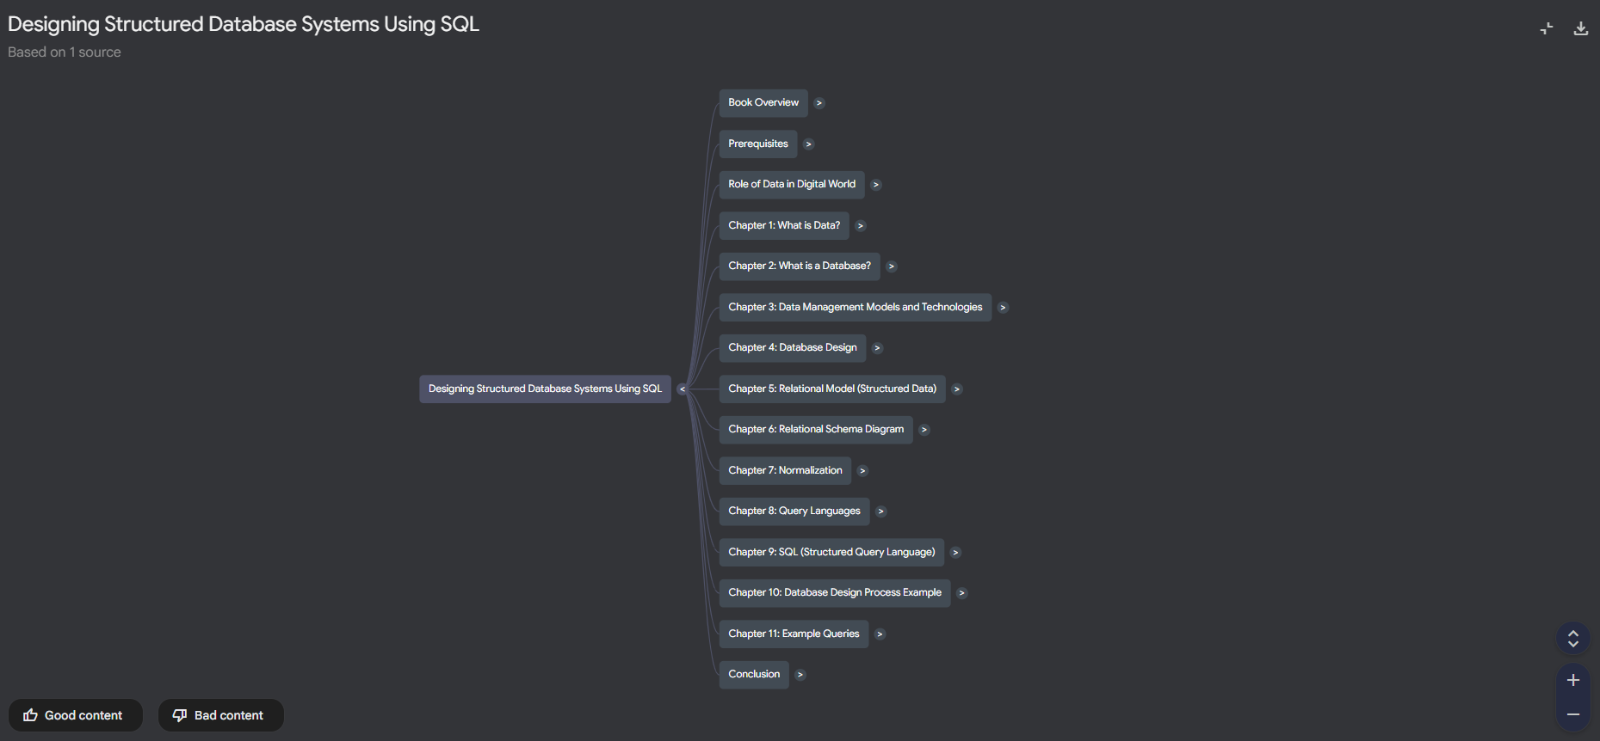Rate as Good content

point(75,715)
